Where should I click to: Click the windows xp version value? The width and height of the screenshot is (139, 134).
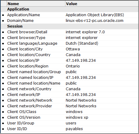pyautogui.click(x=77, y=118)
